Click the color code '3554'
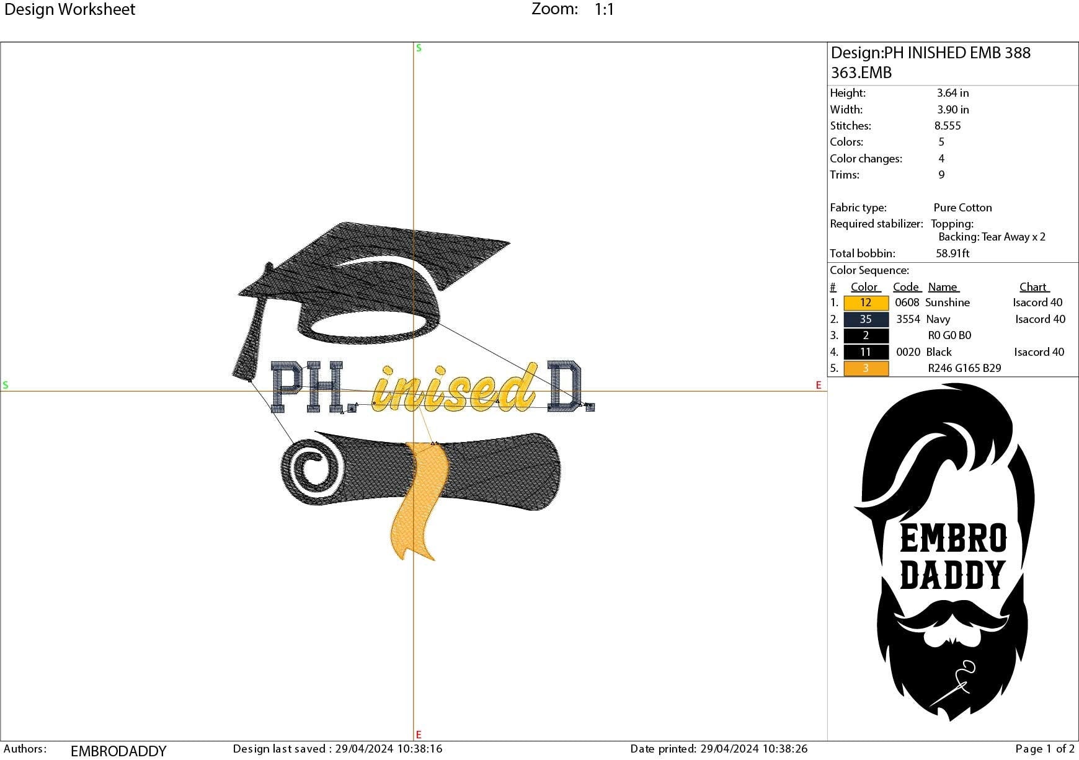 coord(908,319)
